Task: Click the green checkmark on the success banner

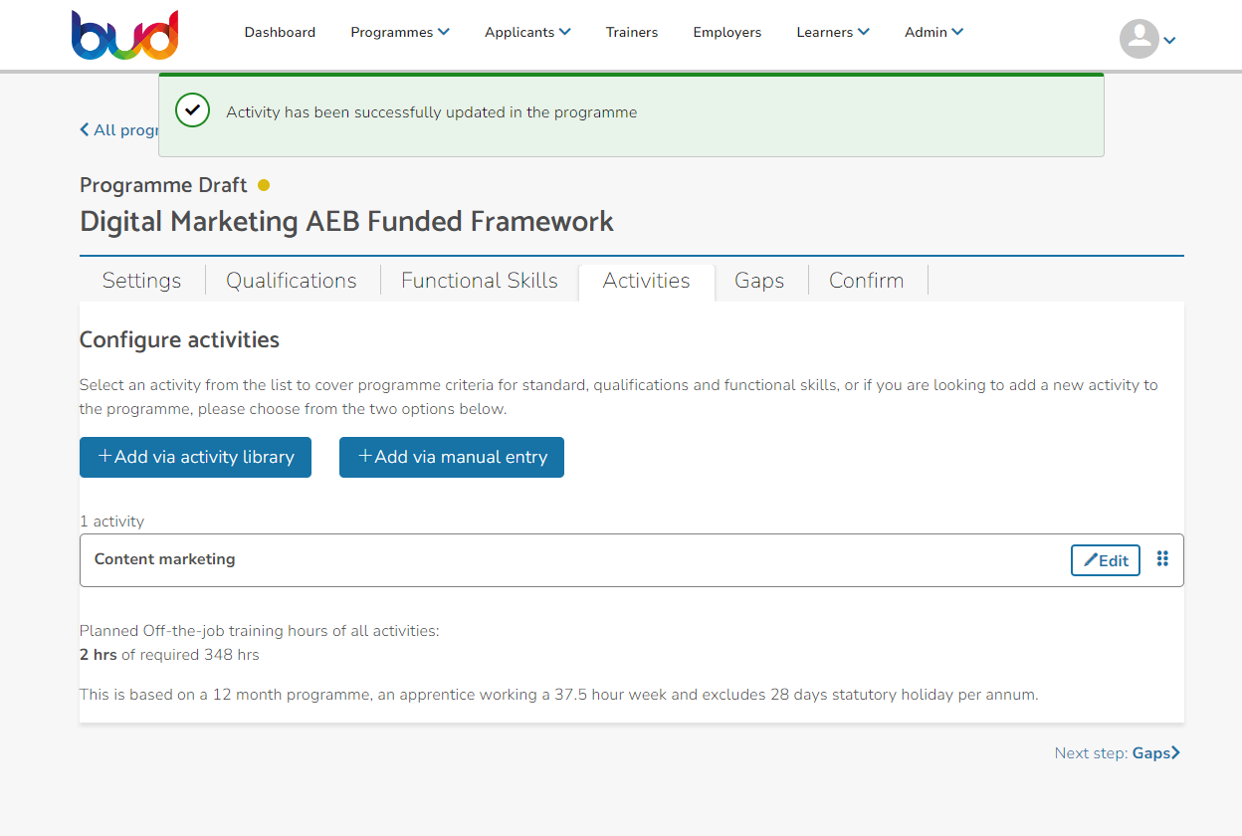Action: click(x=192, y=110)
